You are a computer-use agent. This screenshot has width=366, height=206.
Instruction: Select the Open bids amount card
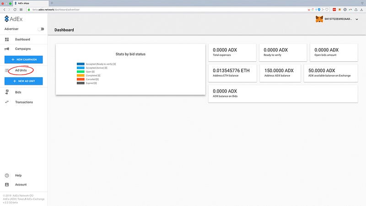334,53
